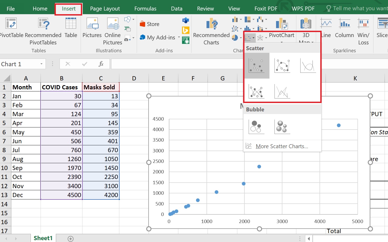Open More Scatter Charts link
This screenshot has height=242, width=388.
pyautogui.click(x=282, y=146)
